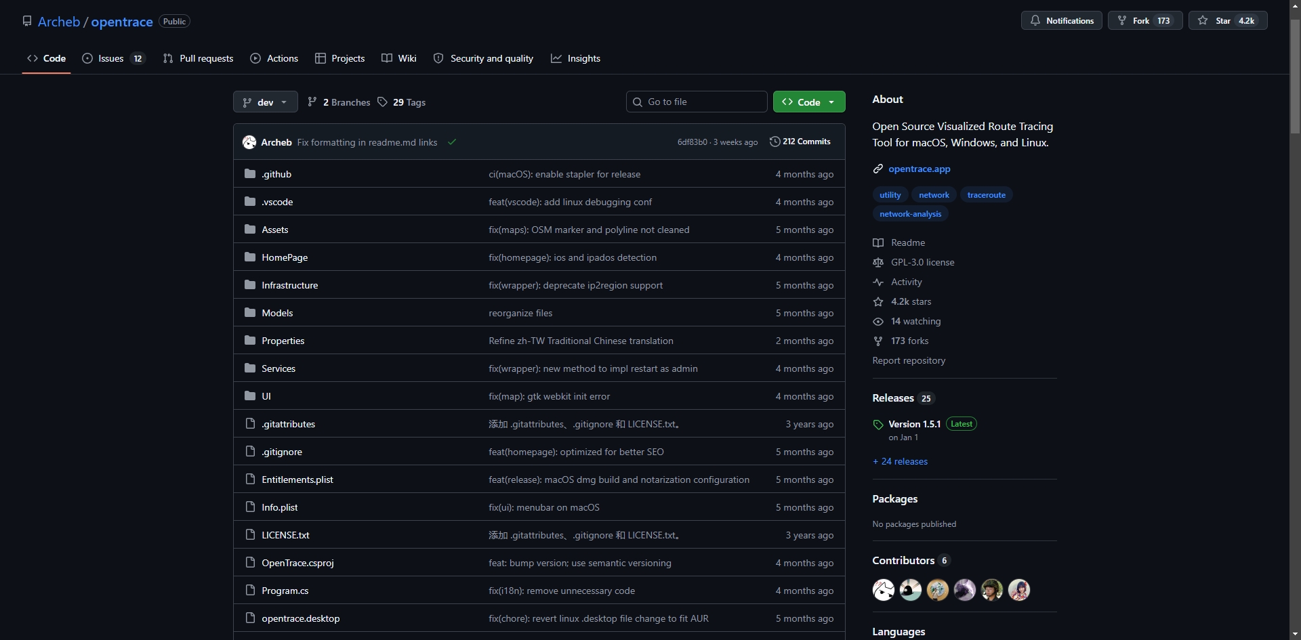This screenshot has width=1301, height=640.
Task: Click the link icon beside opentrace.app
Action: (x=878, y=169)
